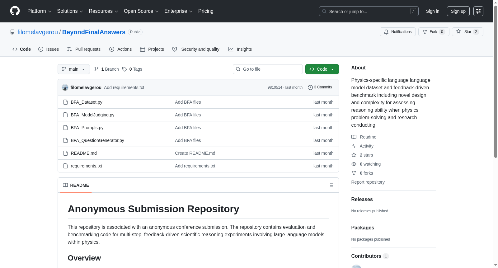
Task: Focus the Search or jump to field
Action: 369,11
